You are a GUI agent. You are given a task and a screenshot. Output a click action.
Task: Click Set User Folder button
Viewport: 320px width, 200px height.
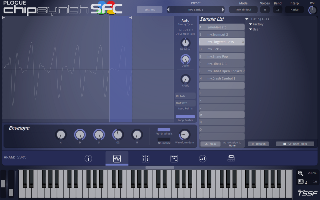[295, 144]
